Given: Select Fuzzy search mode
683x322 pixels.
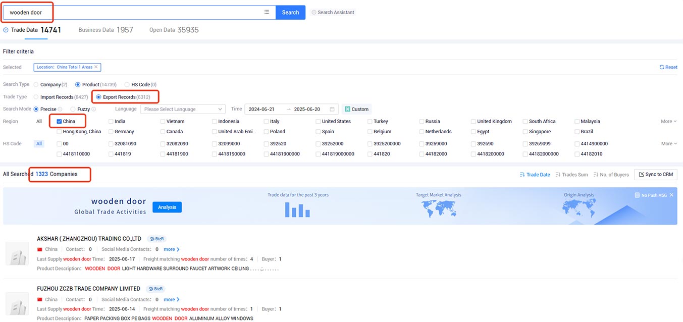Looking at the screenshot, I should [73, 109].
